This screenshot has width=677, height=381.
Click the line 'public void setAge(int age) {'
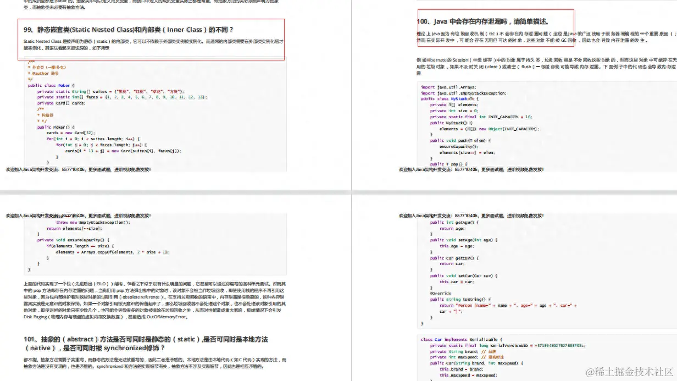tap(463, 240)
